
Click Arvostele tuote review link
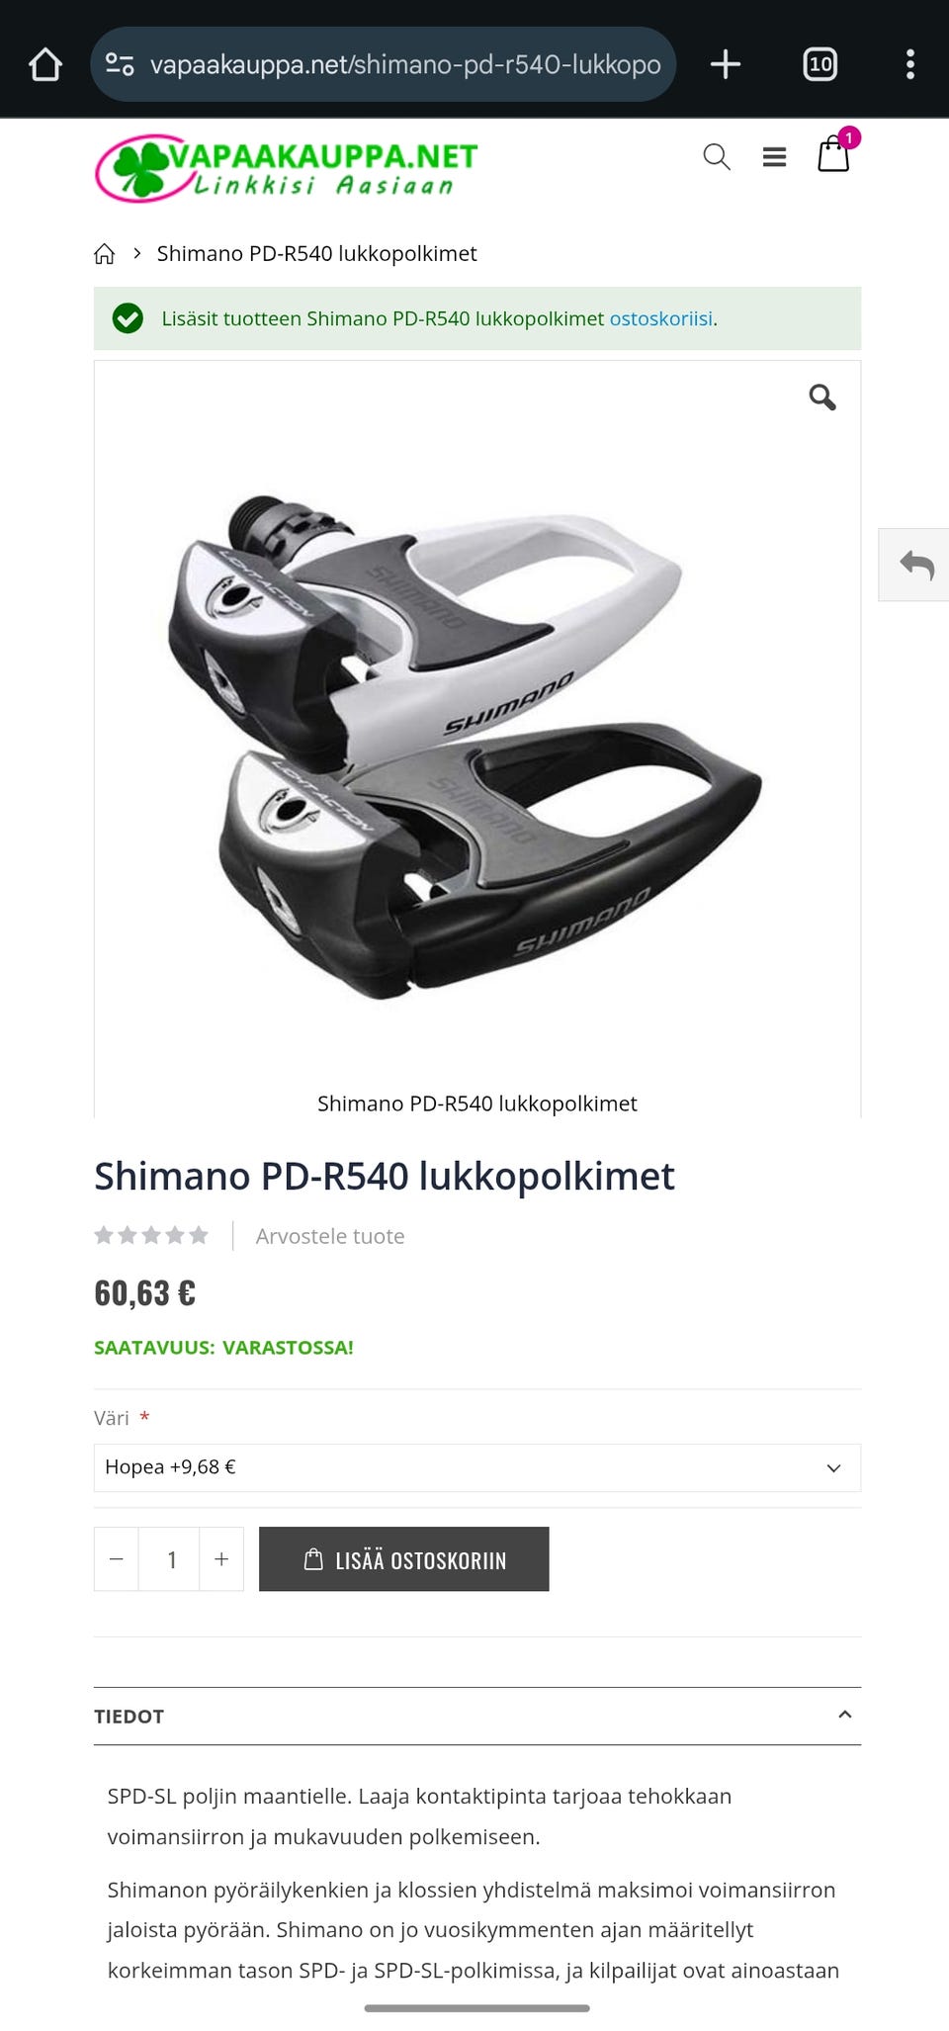click(330, 1236)
